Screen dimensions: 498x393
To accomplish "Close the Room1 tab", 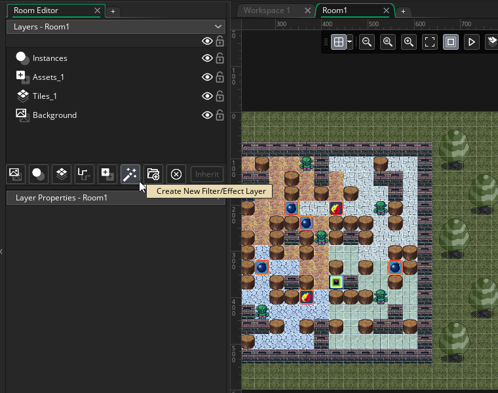I will 386,10.
